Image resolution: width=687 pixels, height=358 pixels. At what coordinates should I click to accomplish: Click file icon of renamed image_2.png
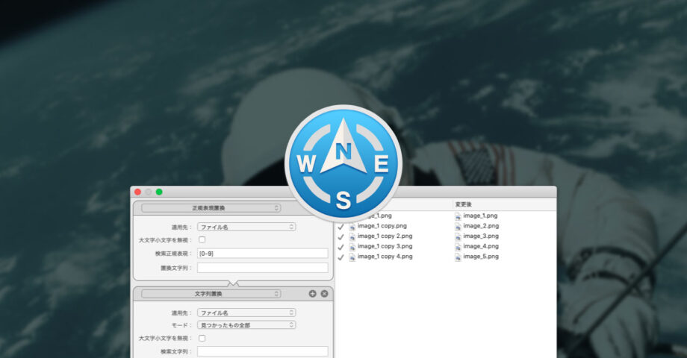tap(458, 226)
